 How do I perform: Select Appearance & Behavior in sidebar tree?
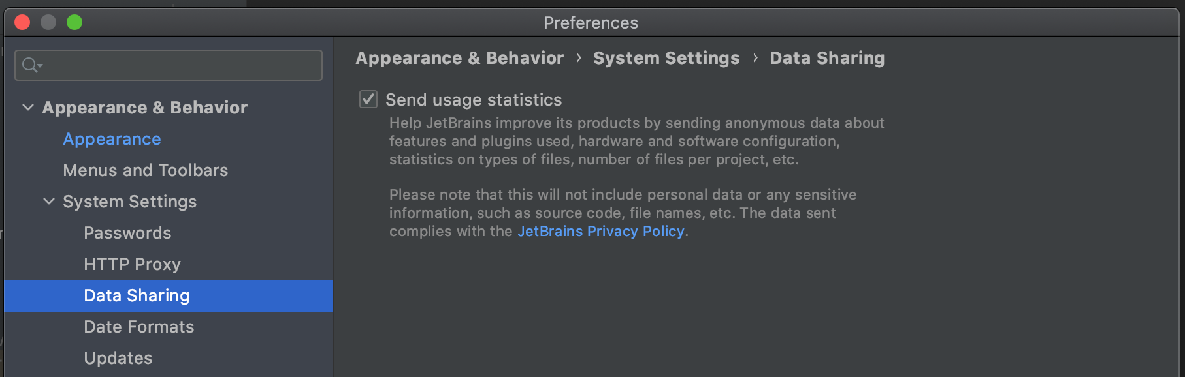[145, 108]
